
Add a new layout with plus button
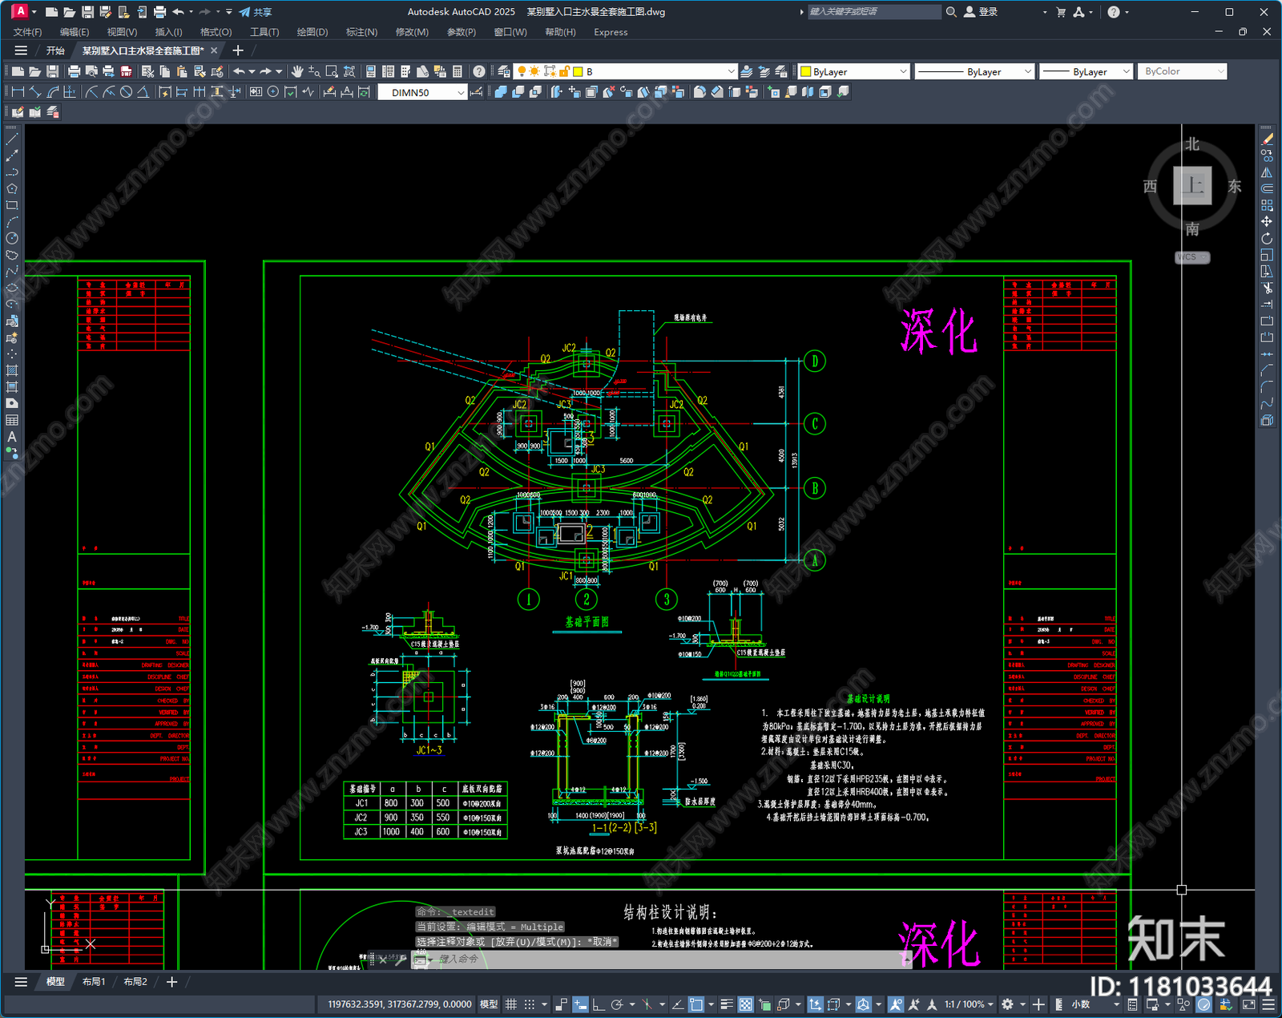coord(171,982)
